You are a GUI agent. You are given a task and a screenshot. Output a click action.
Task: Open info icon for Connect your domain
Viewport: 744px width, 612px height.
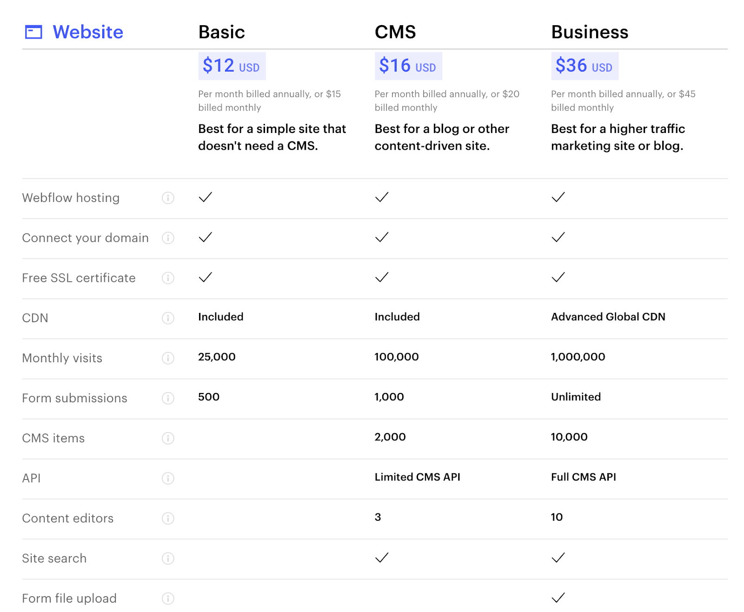(168, 238)
